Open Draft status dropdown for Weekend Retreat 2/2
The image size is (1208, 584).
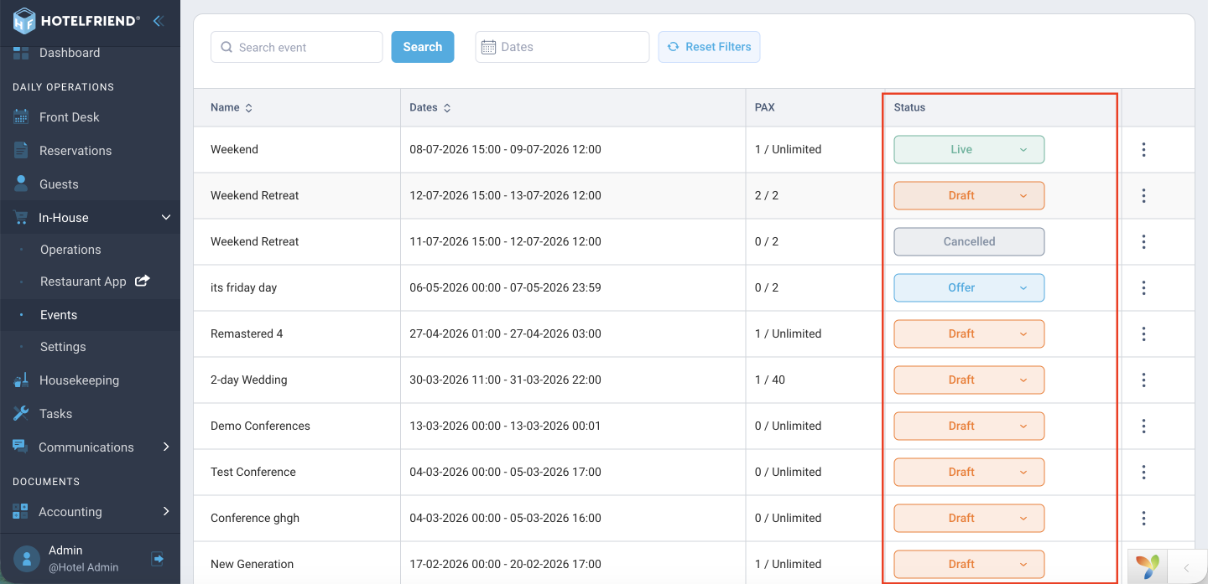969,195
